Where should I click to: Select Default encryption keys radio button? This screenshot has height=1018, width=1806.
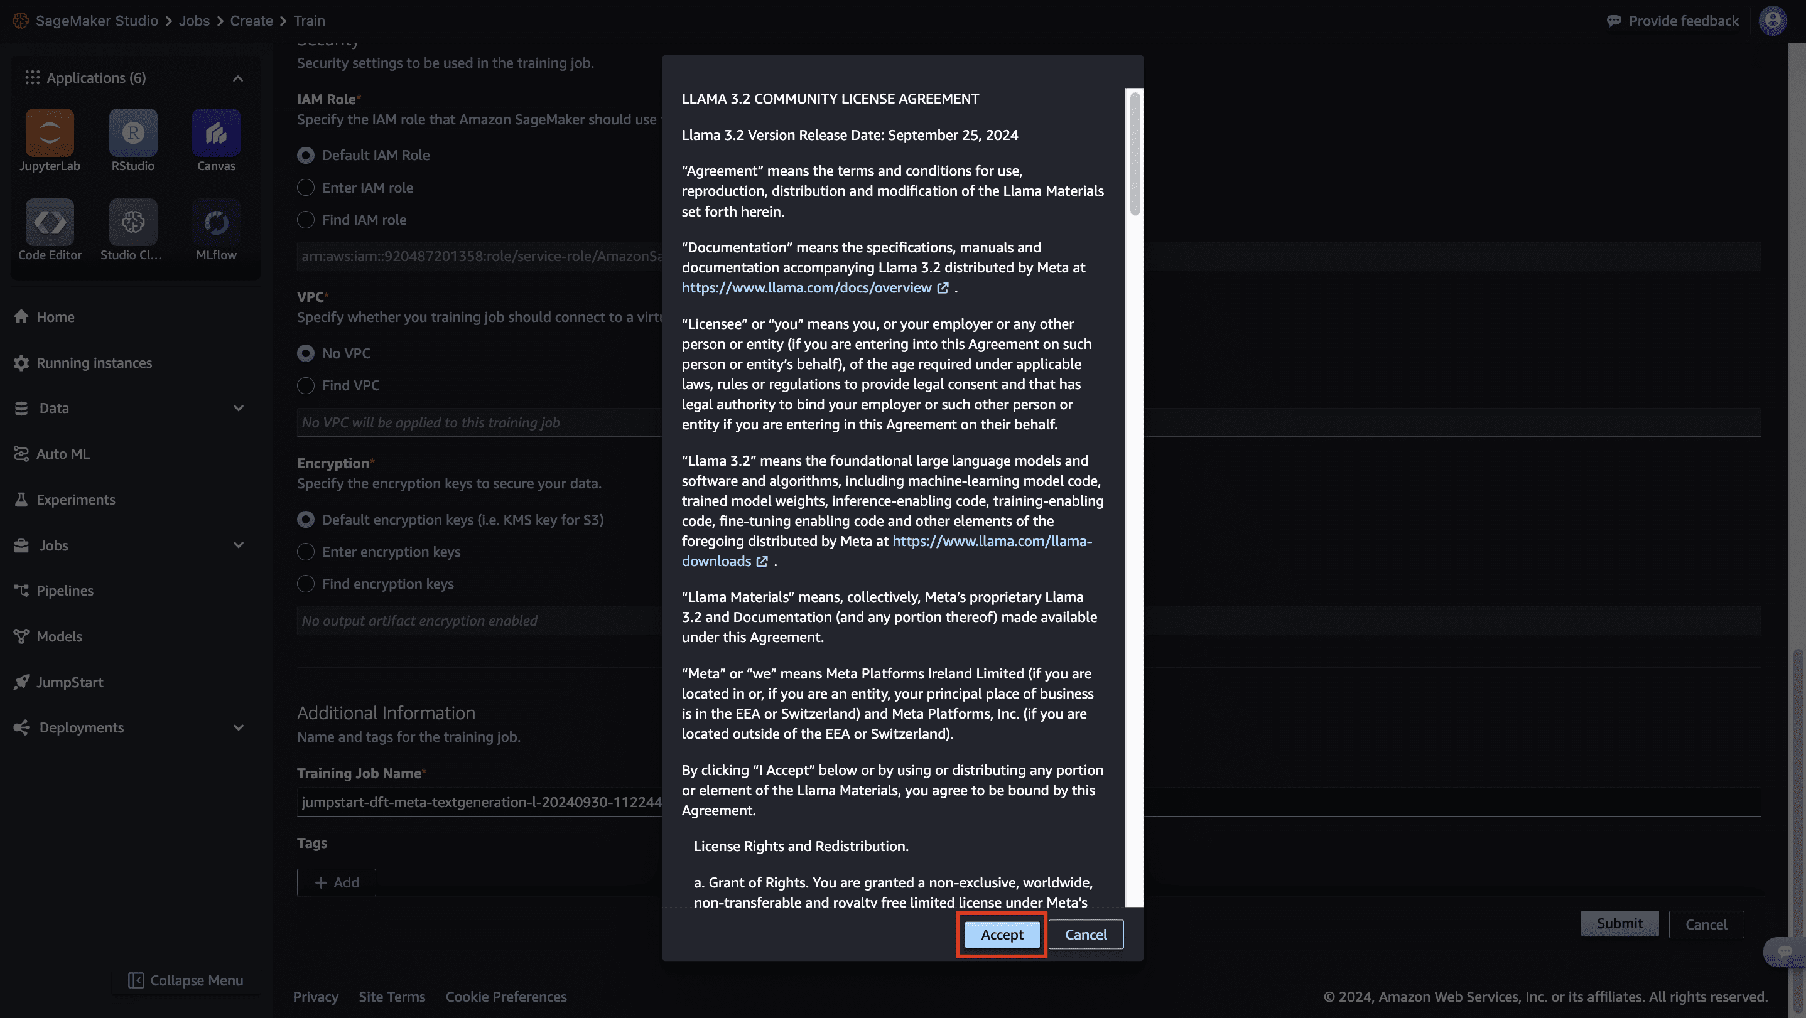306,520
